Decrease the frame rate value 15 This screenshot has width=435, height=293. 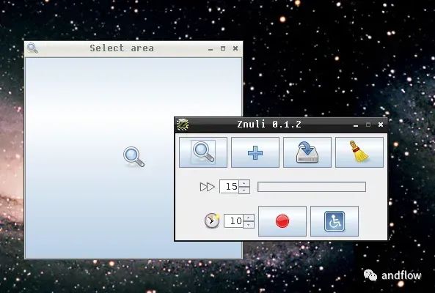[244, 190]
